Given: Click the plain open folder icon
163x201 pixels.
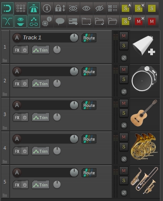Looking at the screenshot, I should tap(113, 21).
